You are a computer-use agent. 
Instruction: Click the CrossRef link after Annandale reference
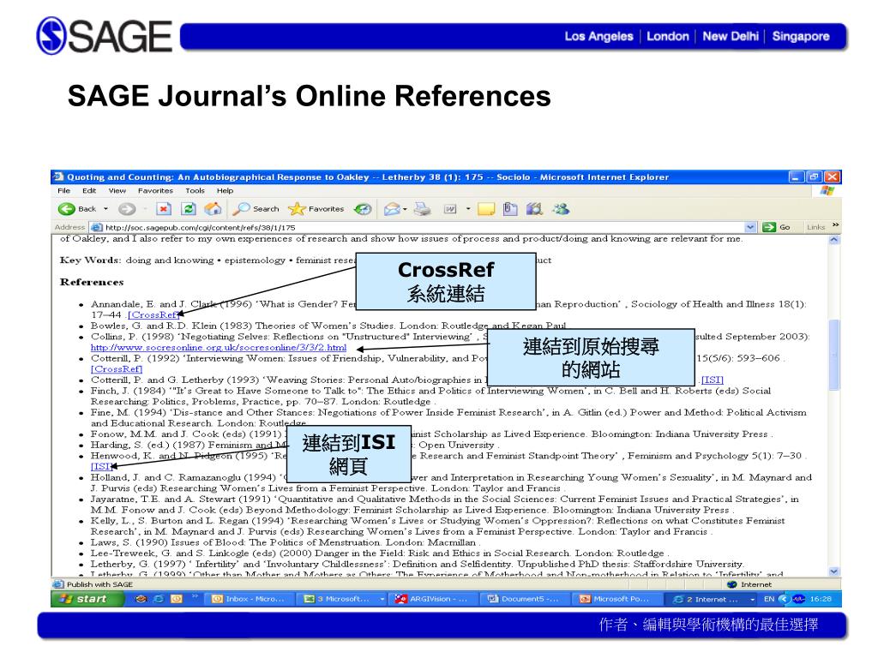coord(153,315)
